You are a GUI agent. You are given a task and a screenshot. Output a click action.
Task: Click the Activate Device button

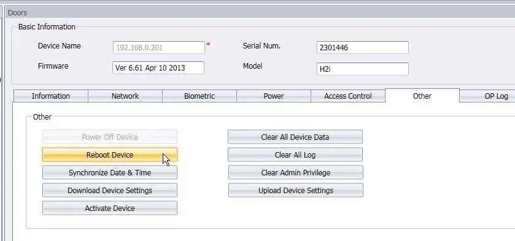(x=110, y=208)
